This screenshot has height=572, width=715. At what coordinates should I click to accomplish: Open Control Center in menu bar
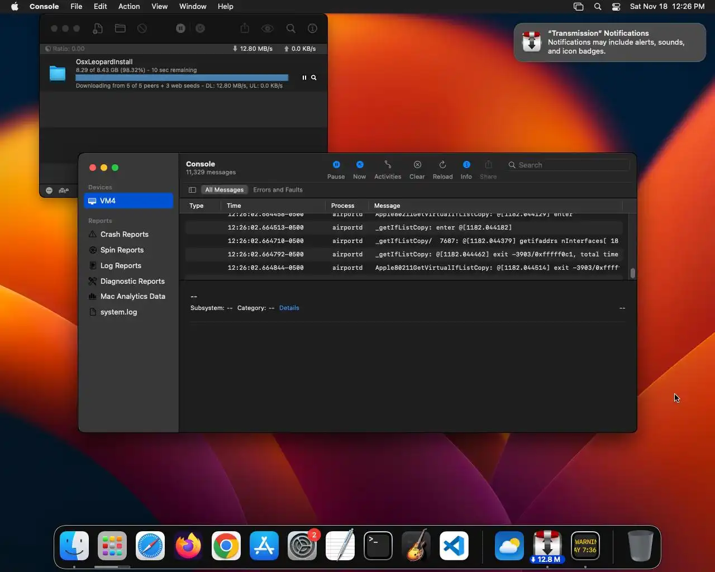(616, 6)
